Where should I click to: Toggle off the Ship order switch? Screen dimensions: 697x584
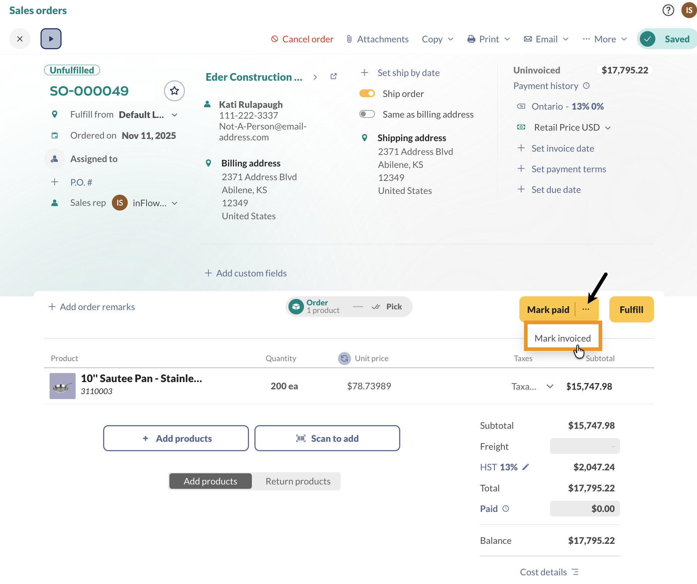click(367, 94)
